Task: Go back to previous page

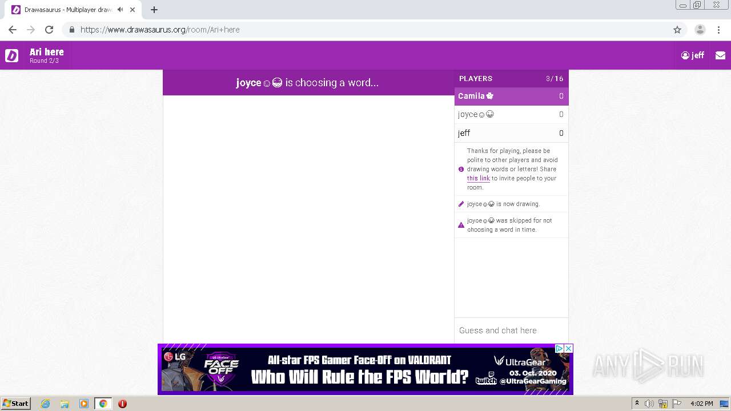Action: click(13, 30)
